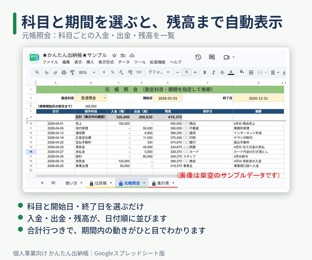Open 元帳照会 tab options arrow
Viewport: 312px width, 260px height.
[x=144, y=183]
